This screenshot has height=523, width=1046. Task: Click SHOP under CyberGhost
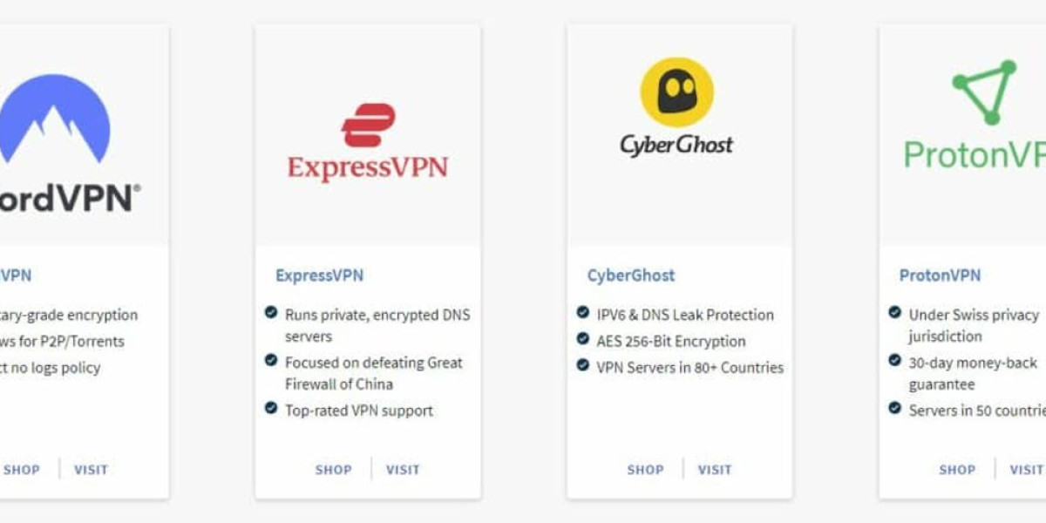tap(645, 469)
